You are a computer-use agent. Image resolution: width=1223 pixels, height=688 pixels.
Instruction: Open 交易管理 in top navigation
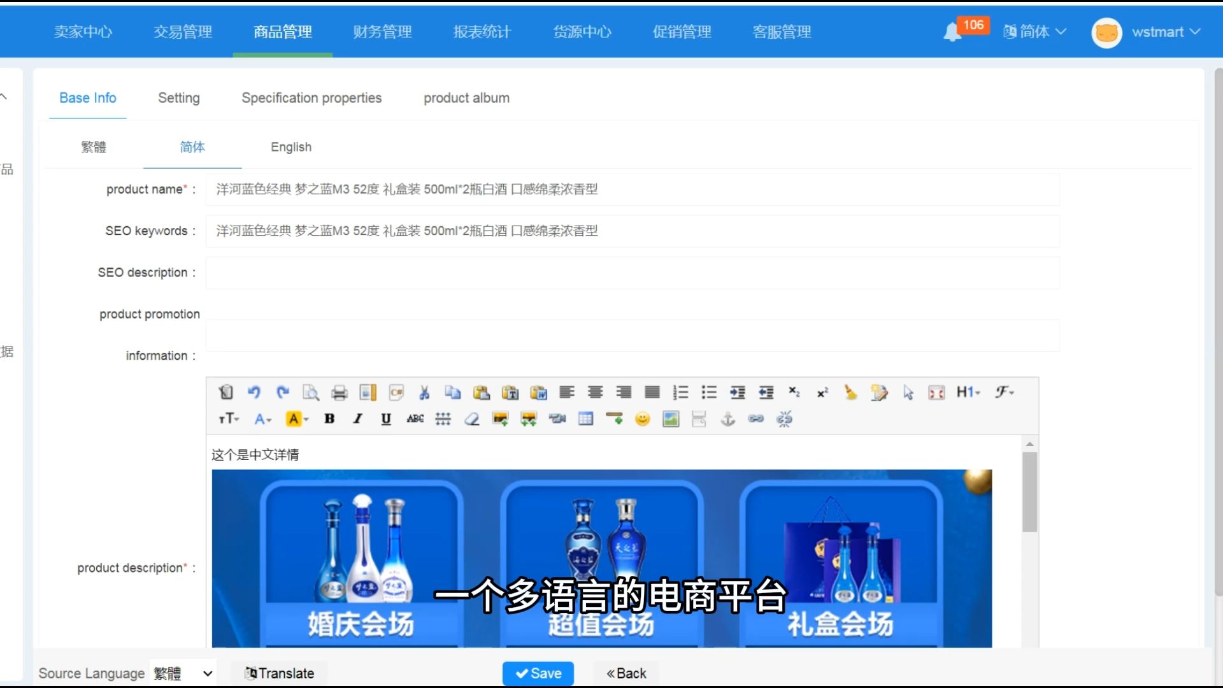click(x=183, y=32)
